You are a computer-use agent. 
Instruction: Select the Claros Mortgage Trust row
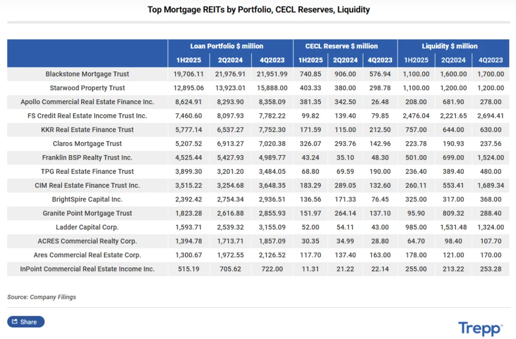(x=86, y=144)
